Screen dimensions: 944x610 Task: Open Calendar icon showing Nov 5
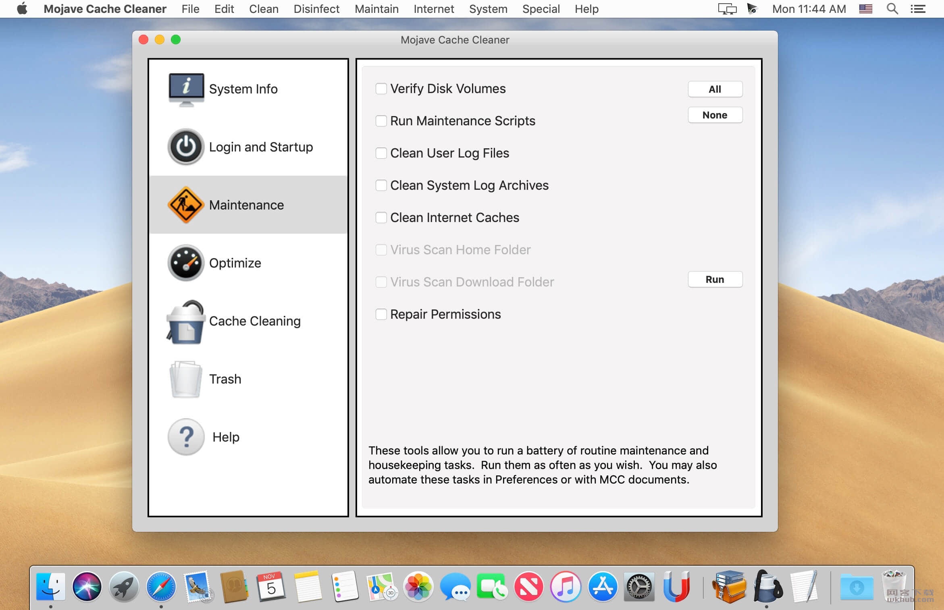point(271,587)
